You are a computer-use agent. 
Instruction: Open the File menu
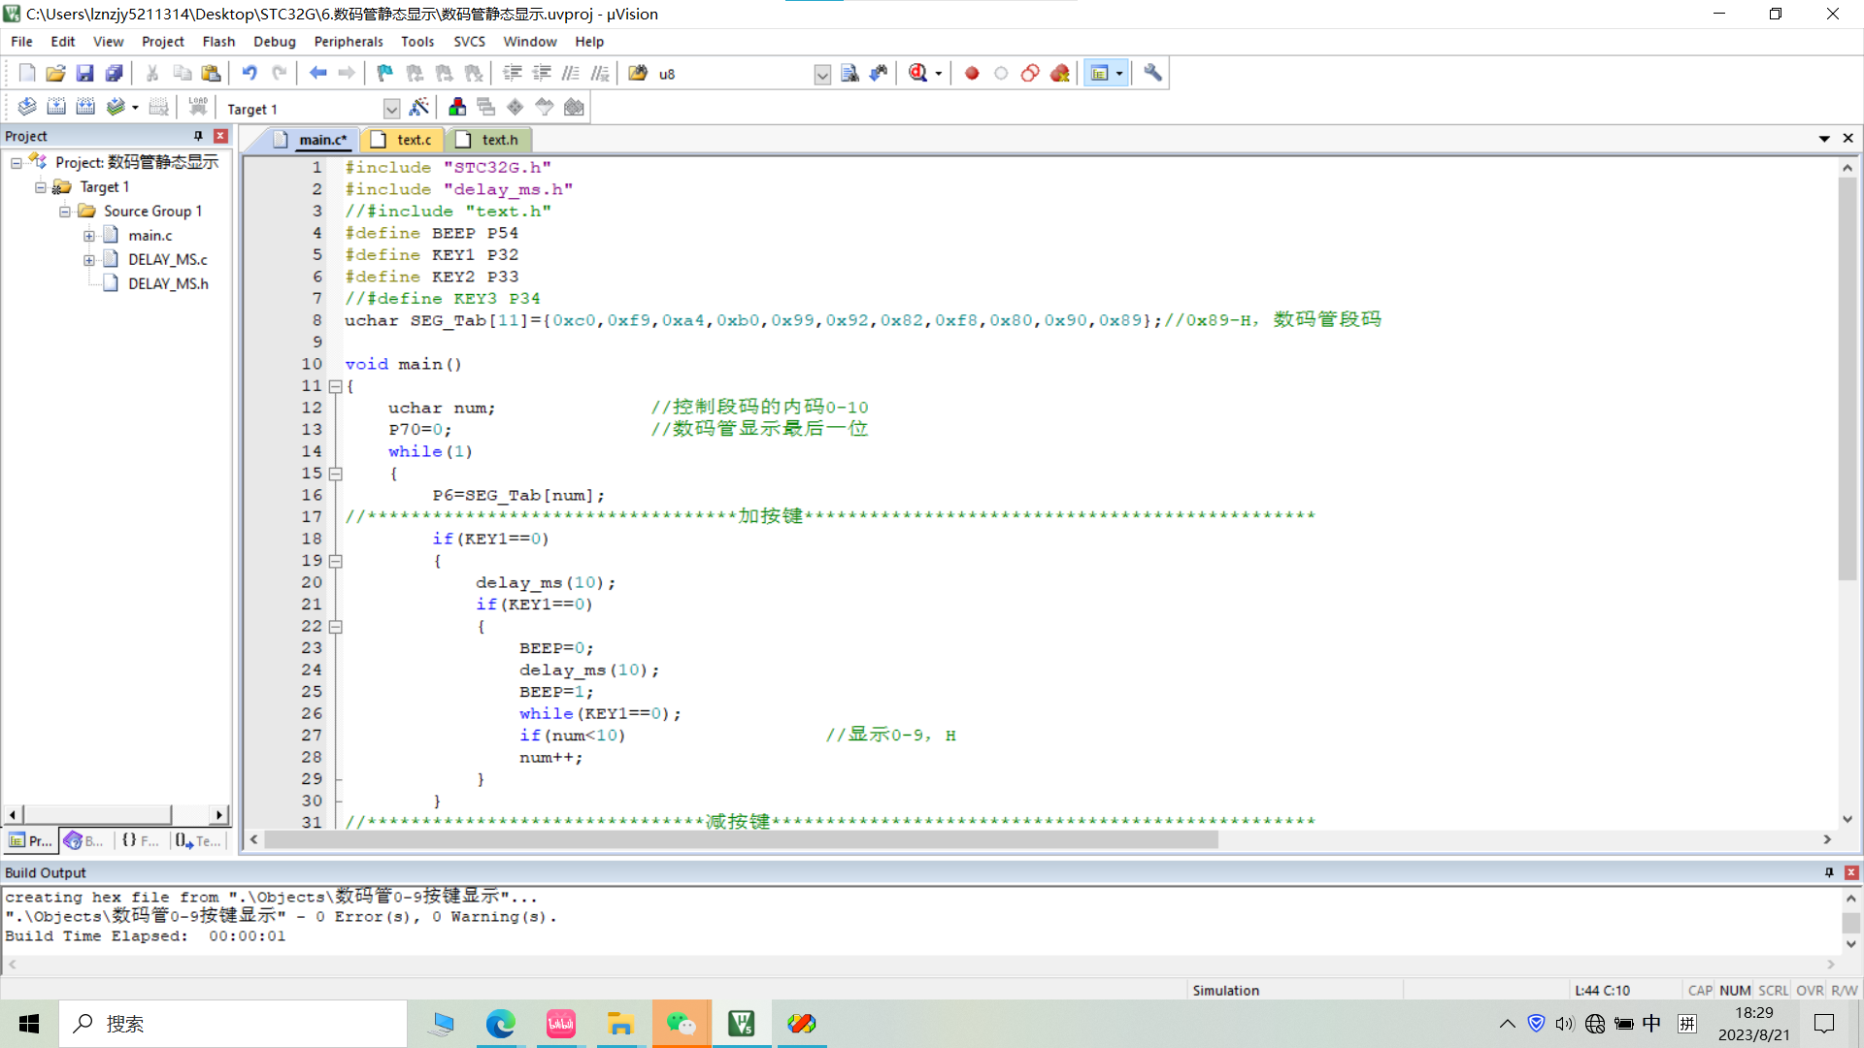click(21, 42)
